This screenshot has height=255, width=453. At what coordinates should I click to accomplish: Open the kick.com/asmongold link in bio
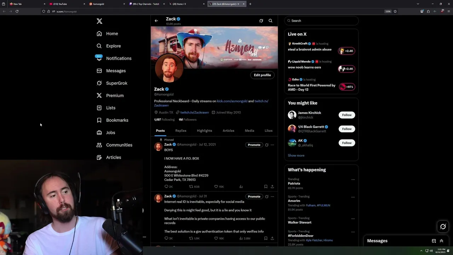click(232, 101)
